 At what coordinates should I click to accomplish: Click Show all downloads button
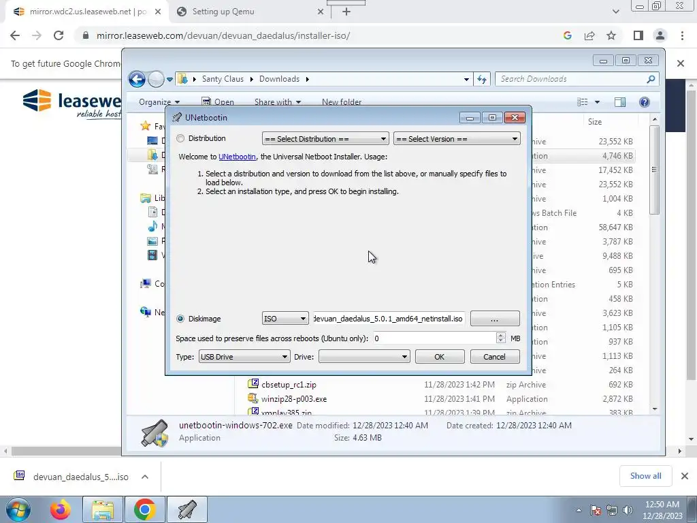point(645,476)
